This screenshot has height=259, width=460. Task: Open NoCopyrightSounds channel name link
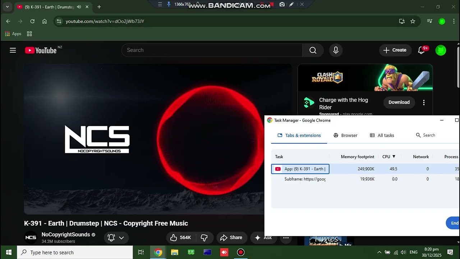(x=66, y=235)
